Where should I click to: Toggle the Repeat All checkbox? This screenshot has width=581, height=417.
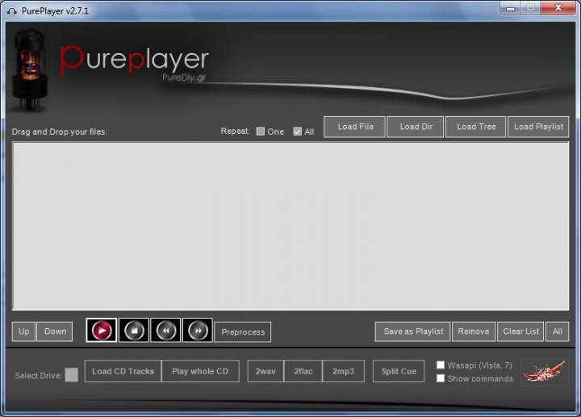(x=297, y=131)
